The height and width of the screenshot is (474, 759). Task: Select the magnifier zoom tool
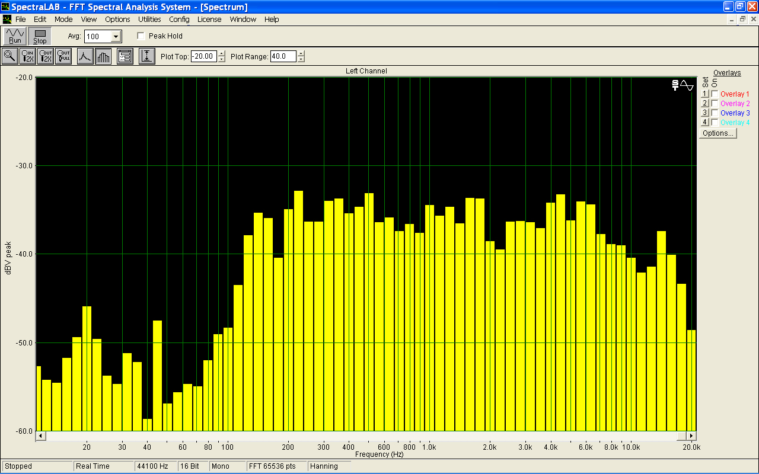tap(9, 56)
